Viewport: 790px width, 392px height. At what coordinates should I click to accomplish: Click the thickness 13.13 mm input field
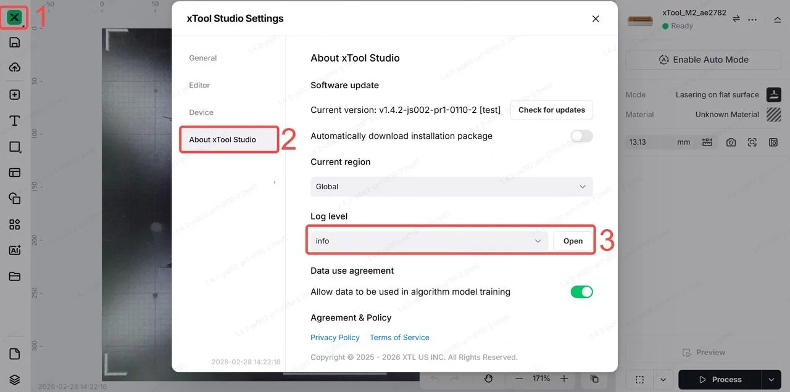(x=660, y=142)
